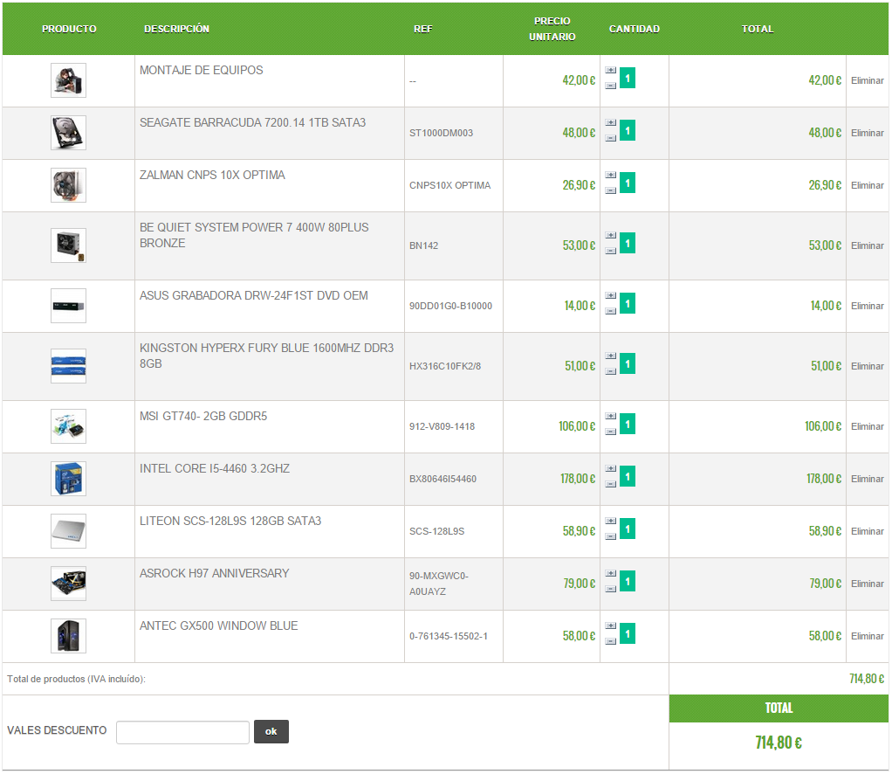Screen dimensions: 892x774
Task: Click reference ST1000DM003
Action: pos(441,134)
